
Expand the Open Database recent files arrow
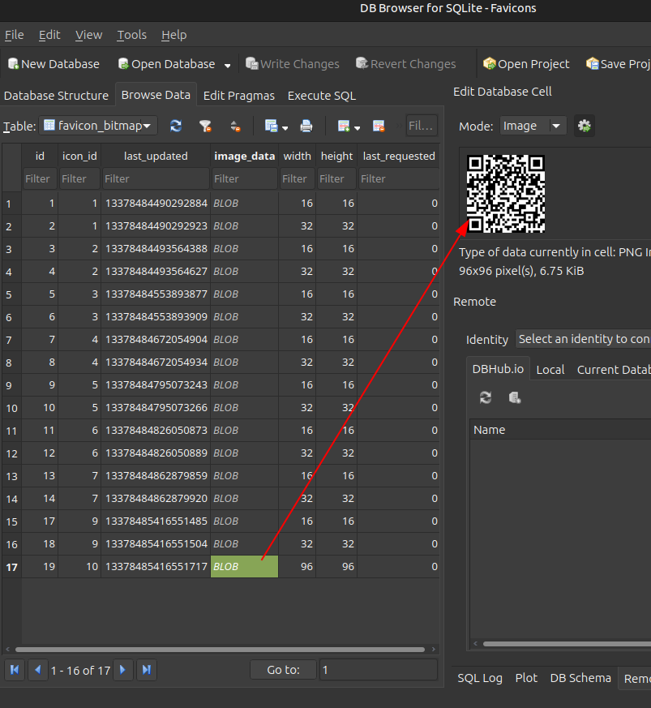point(228,65)
